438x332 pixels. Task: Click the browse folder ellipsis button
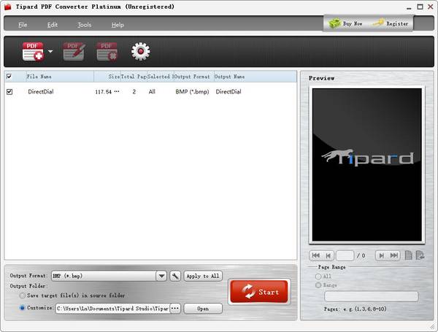pyautogui.click(x=175, y=309)
